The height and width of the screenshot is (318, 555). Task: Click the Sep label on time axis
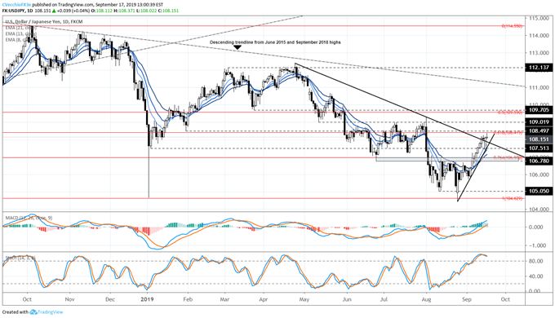point(467,299)
